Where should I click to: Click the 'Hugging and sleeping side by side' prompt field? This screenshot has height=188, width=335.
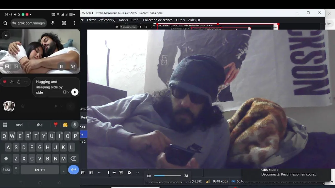(56, 87)
